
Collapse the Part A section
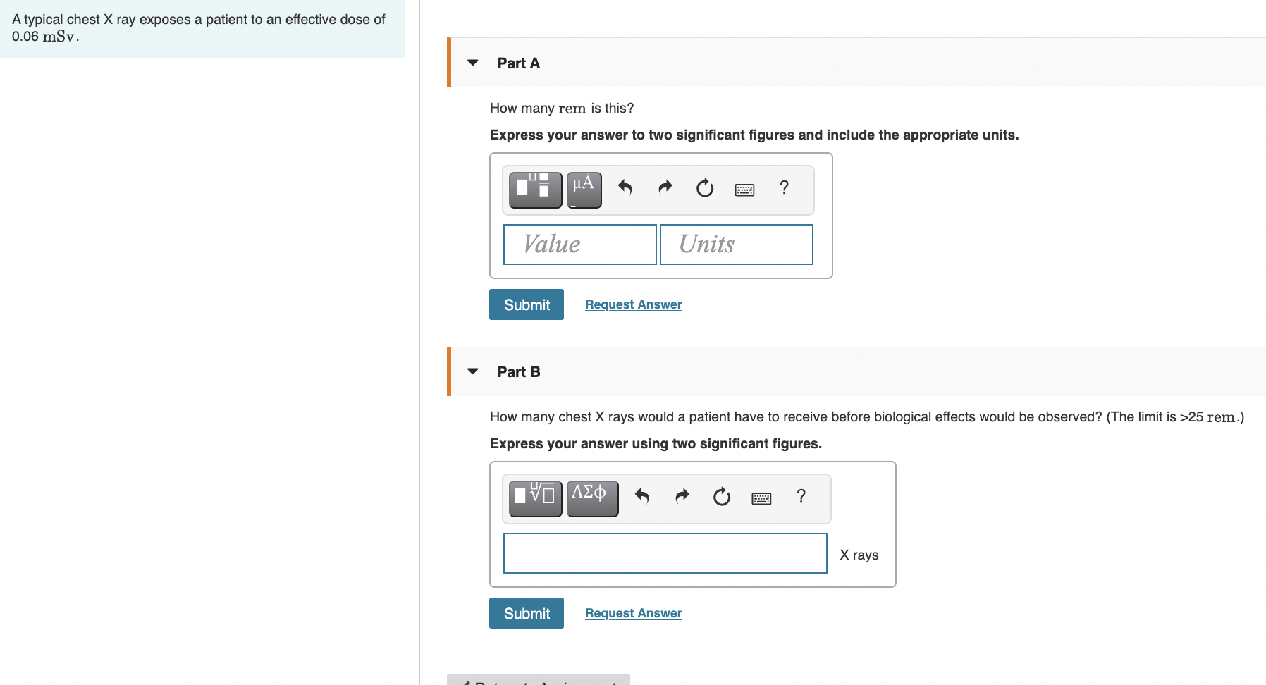point(472,63)
